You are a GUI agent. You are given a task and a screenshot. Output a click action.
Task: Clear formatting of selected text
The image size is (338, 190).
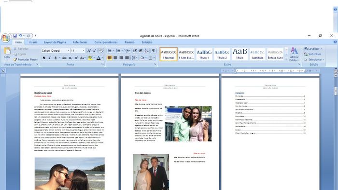[x=100, y=51]
